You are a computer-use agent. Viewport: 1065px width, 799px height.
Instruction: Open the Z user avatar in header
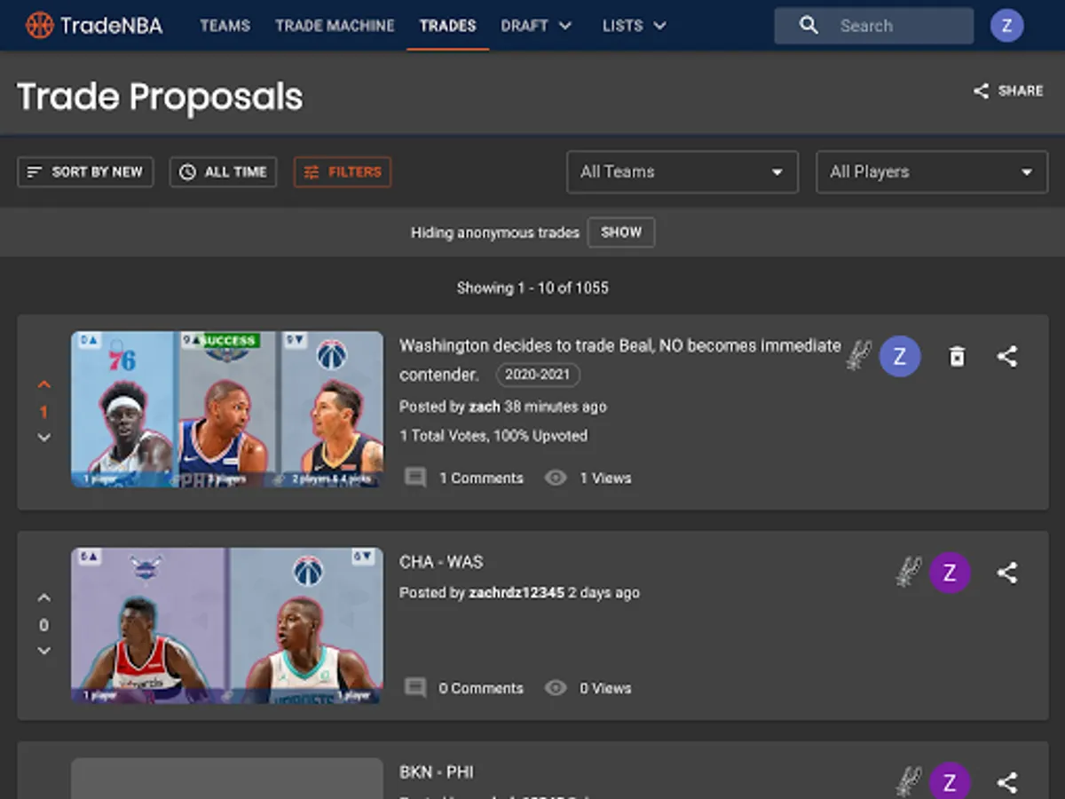[x=1006, y=26]
